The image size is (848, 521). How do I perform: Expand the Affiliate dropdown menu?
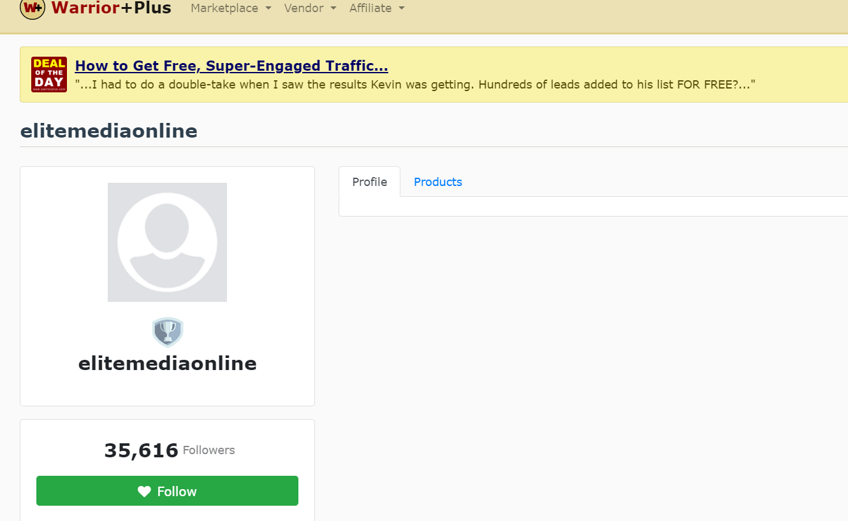click(377, 8)
